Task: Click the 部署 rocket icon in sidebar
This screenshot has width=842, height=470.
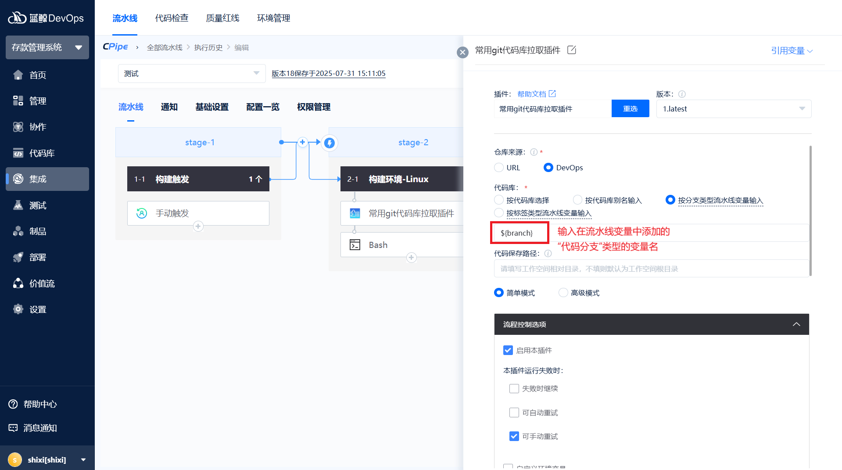Action: point(18,258)
